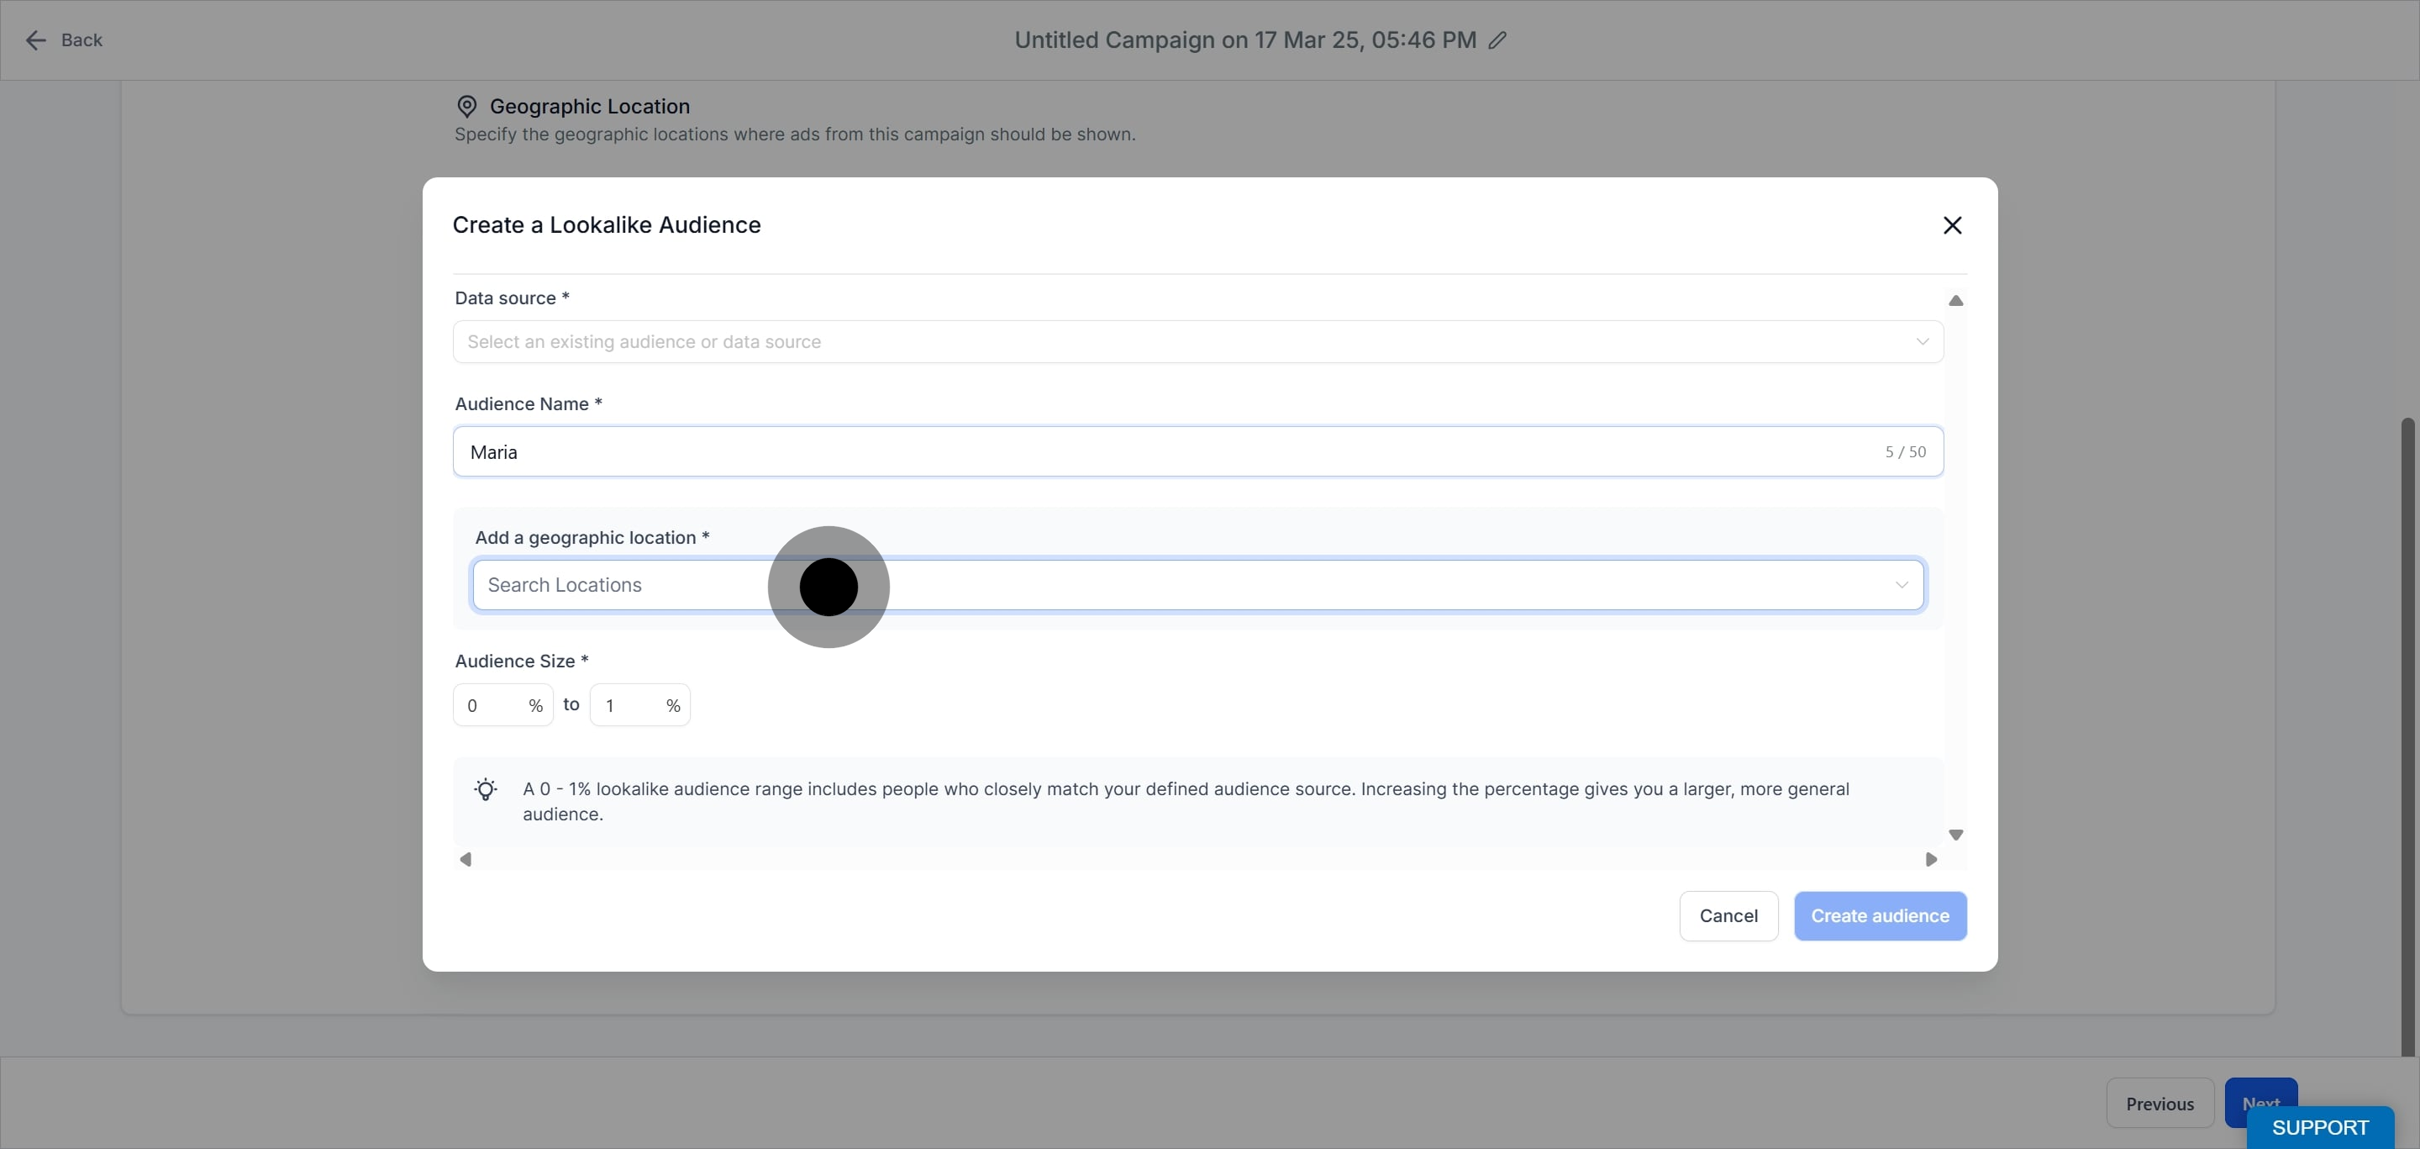Expand the Search Locations chevron
The image size is (2420, 1149).
(1902, 585)
